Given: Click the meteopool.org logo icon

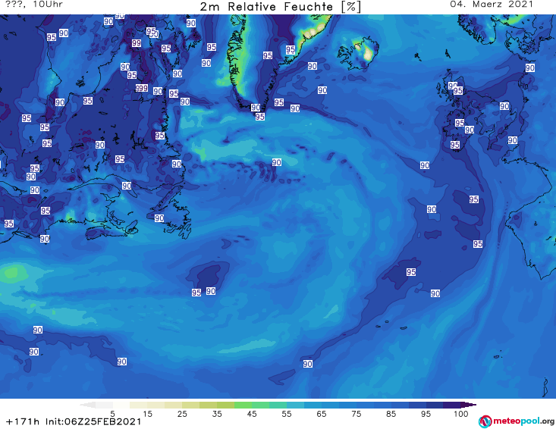Looking at the screenshot, I should [x=485, y=421].
